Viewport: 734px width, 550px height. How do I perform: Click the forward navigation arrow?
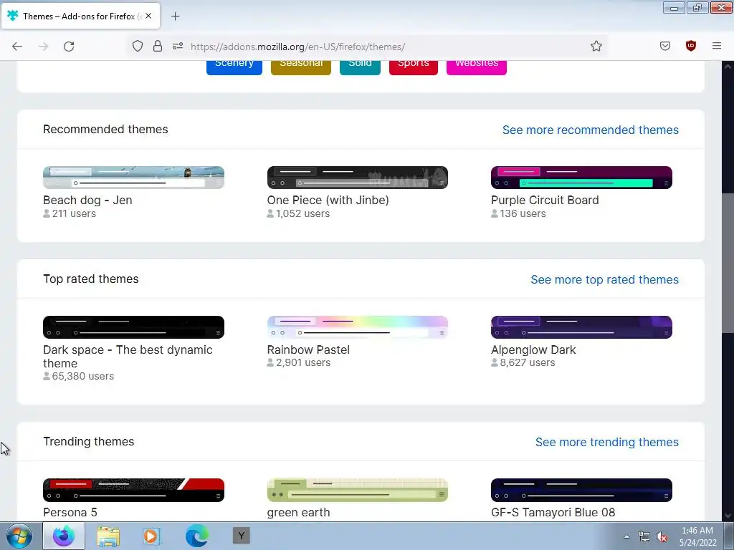point(43,47)
